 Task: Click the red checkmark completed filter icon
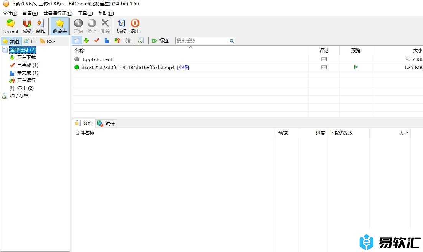[97, 40]
